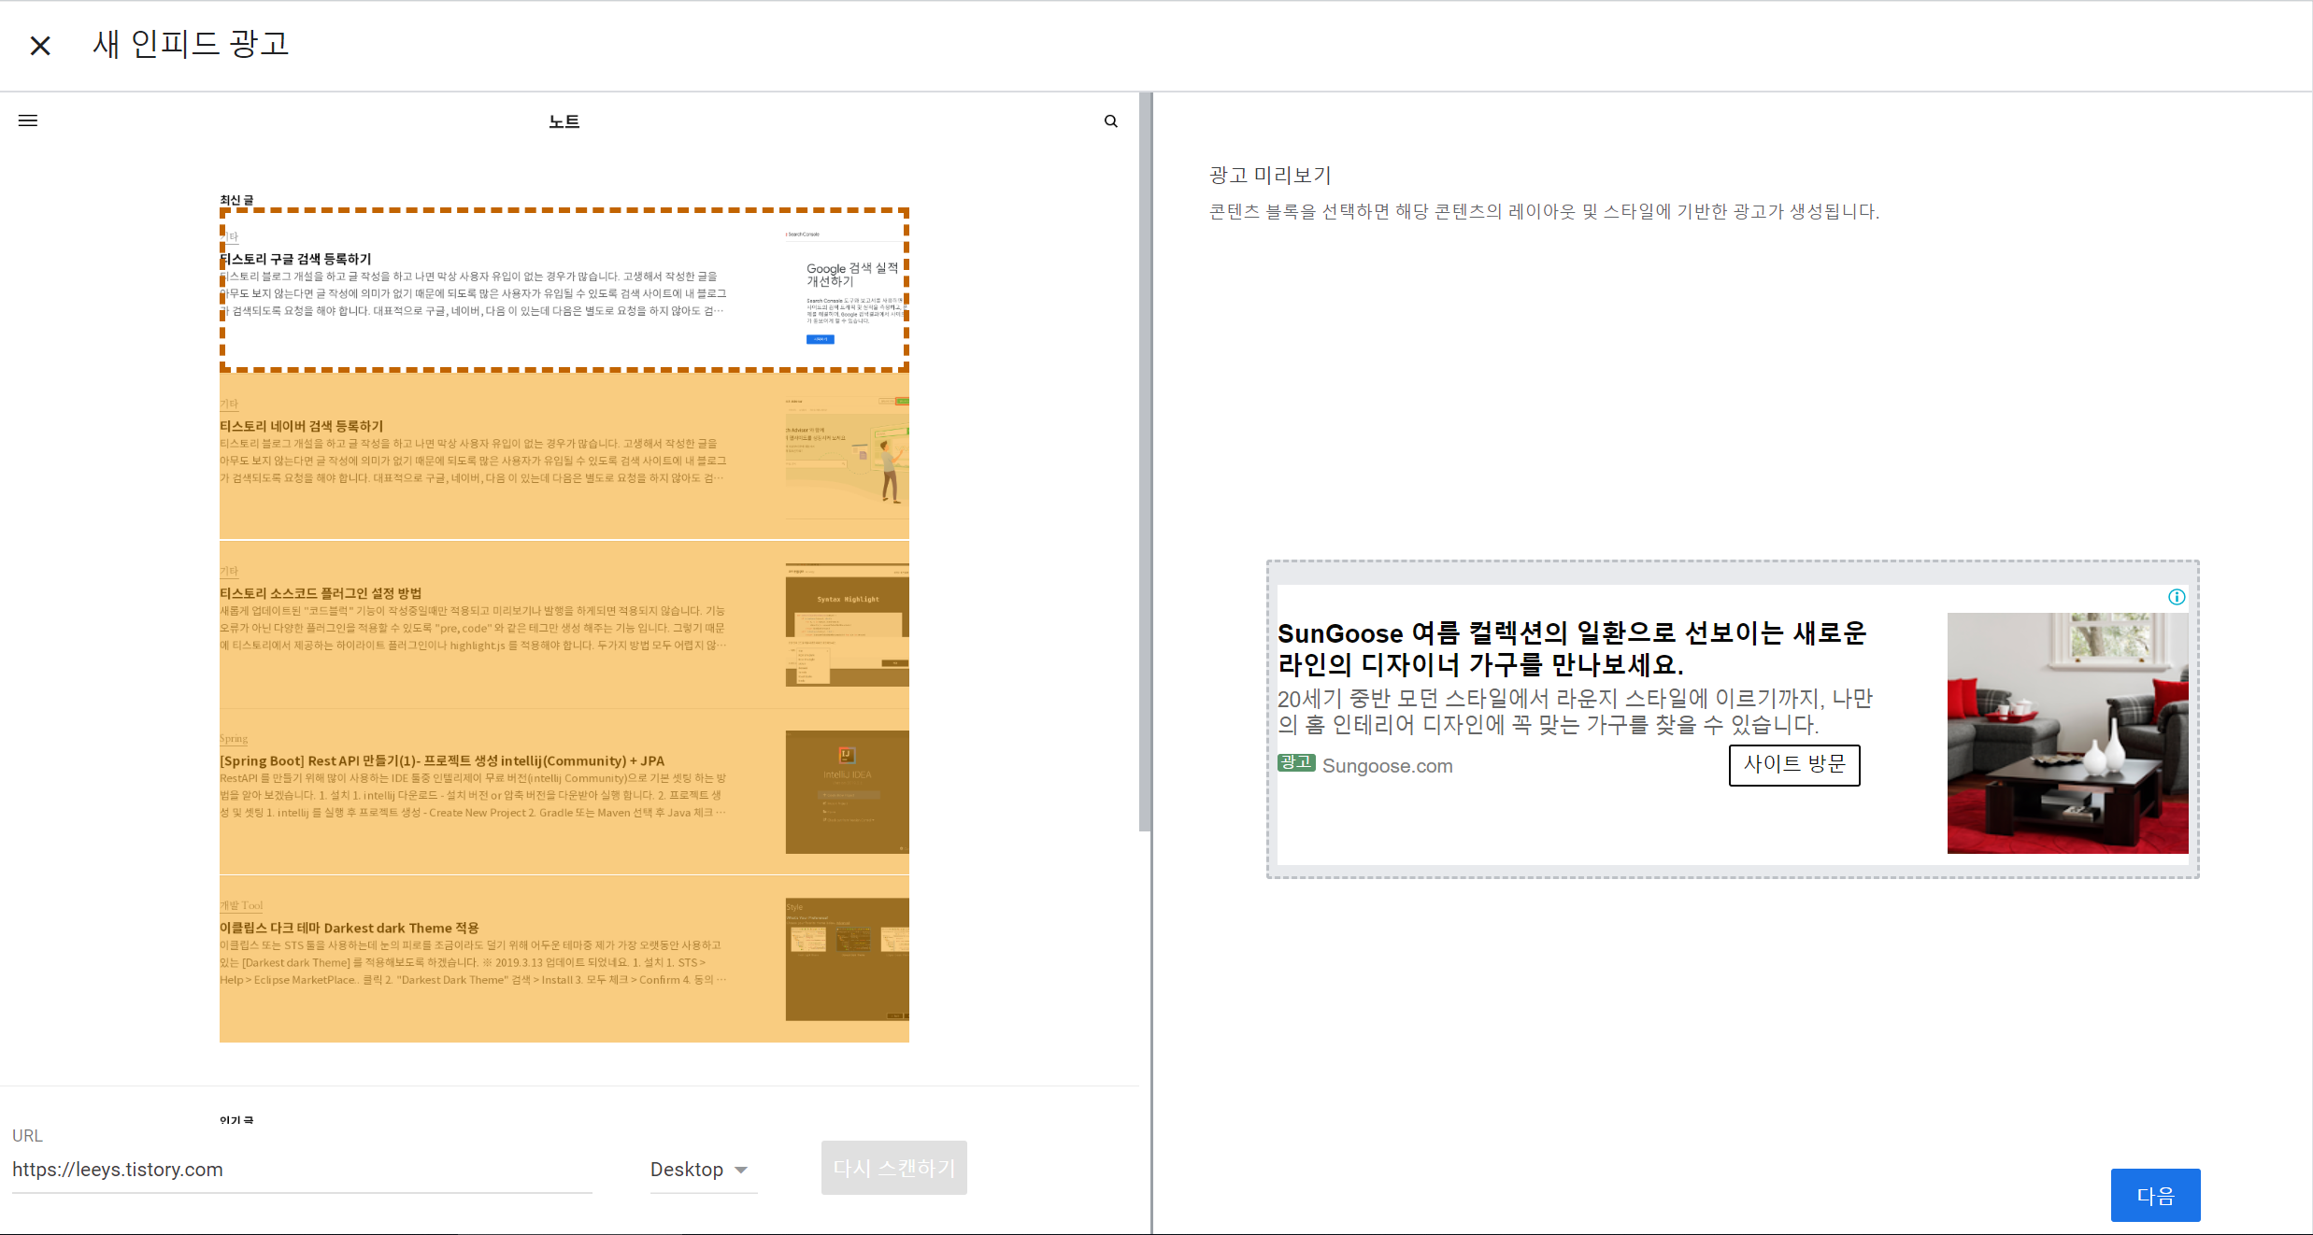Click the 광고 badge in ad preview

1296,762
